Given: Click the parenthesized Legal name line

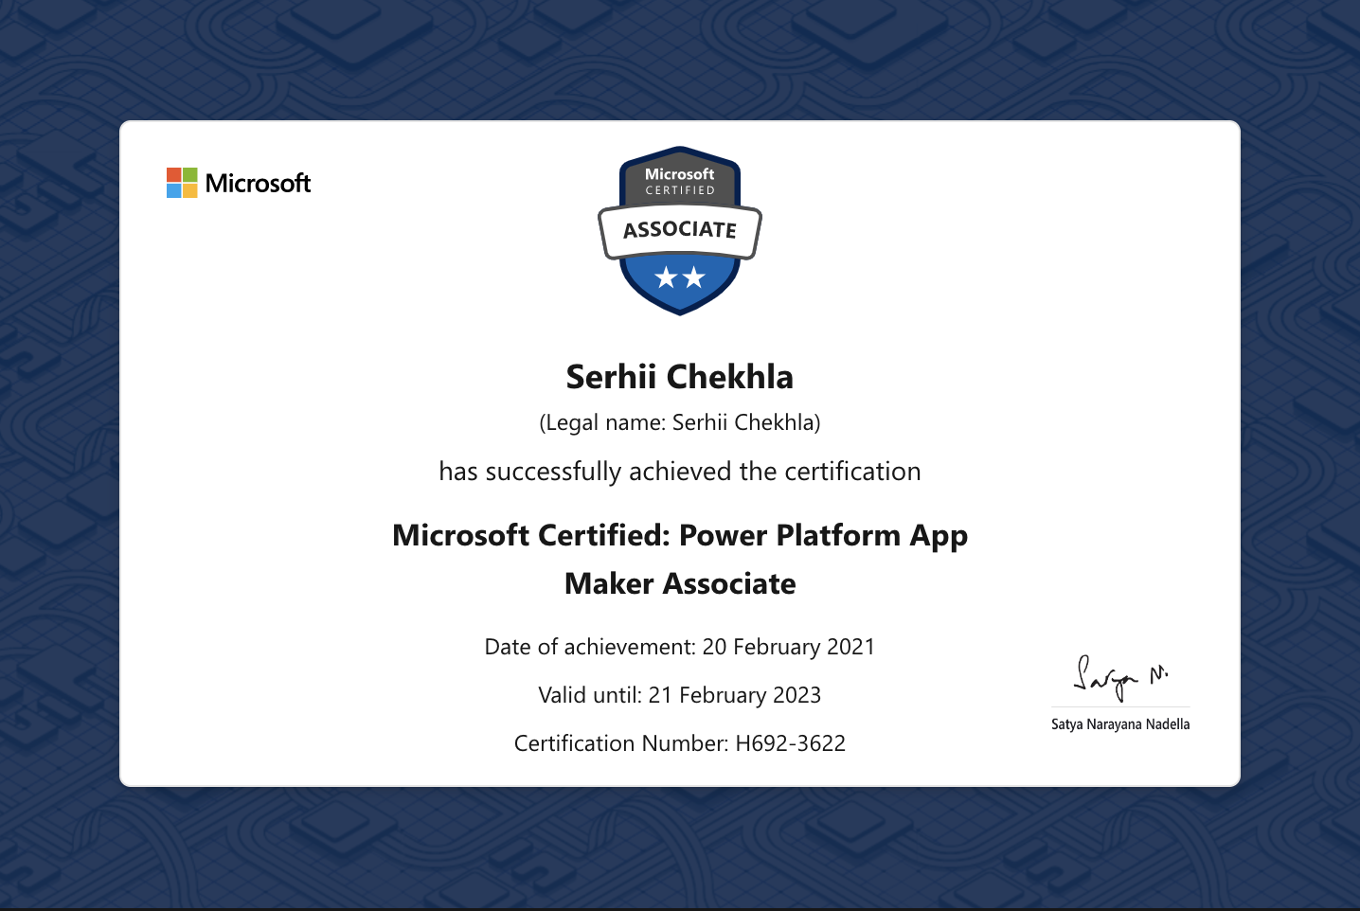Looking at the screenshot, I should pos(680,422).
